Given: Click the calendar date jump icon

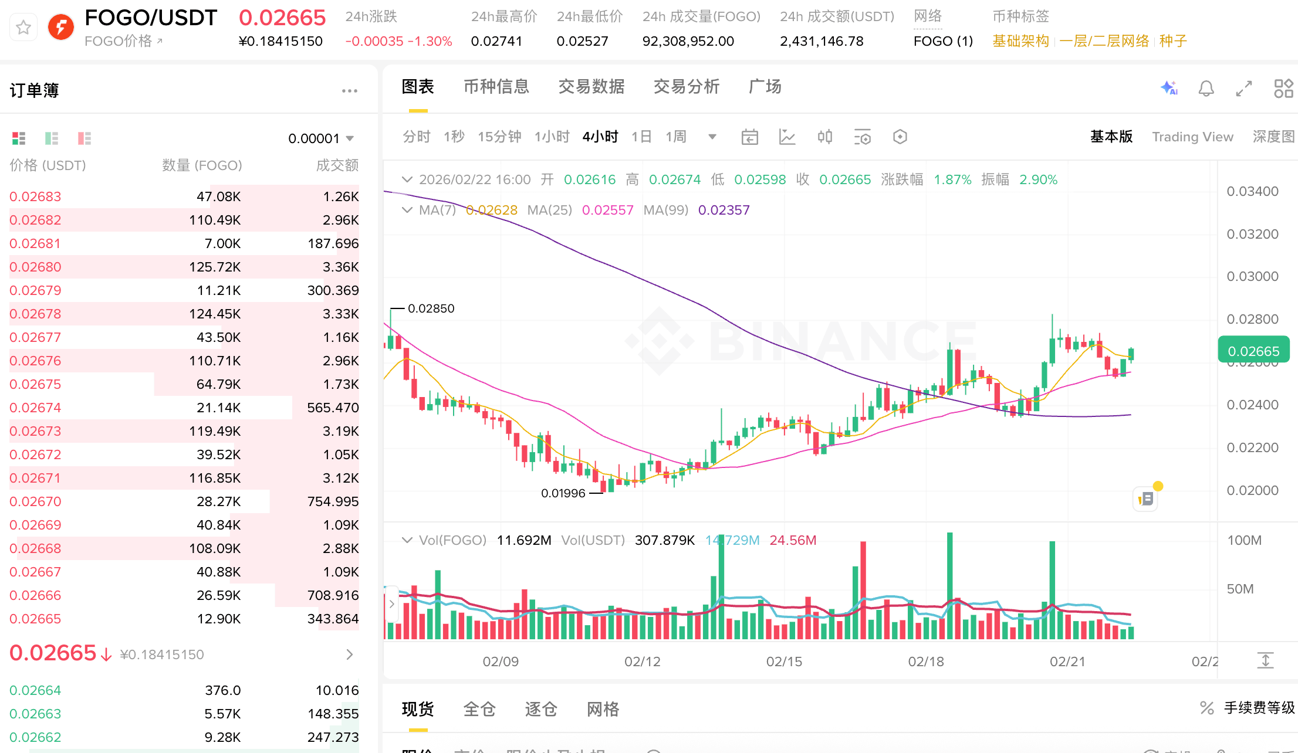Looking at the screenshot, I should 749,137.
